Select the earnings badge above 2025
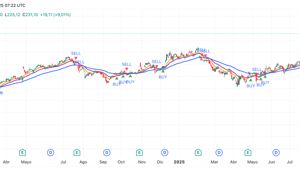The height and width of the screenshot is (187, 300). click(x=198, y=152)
